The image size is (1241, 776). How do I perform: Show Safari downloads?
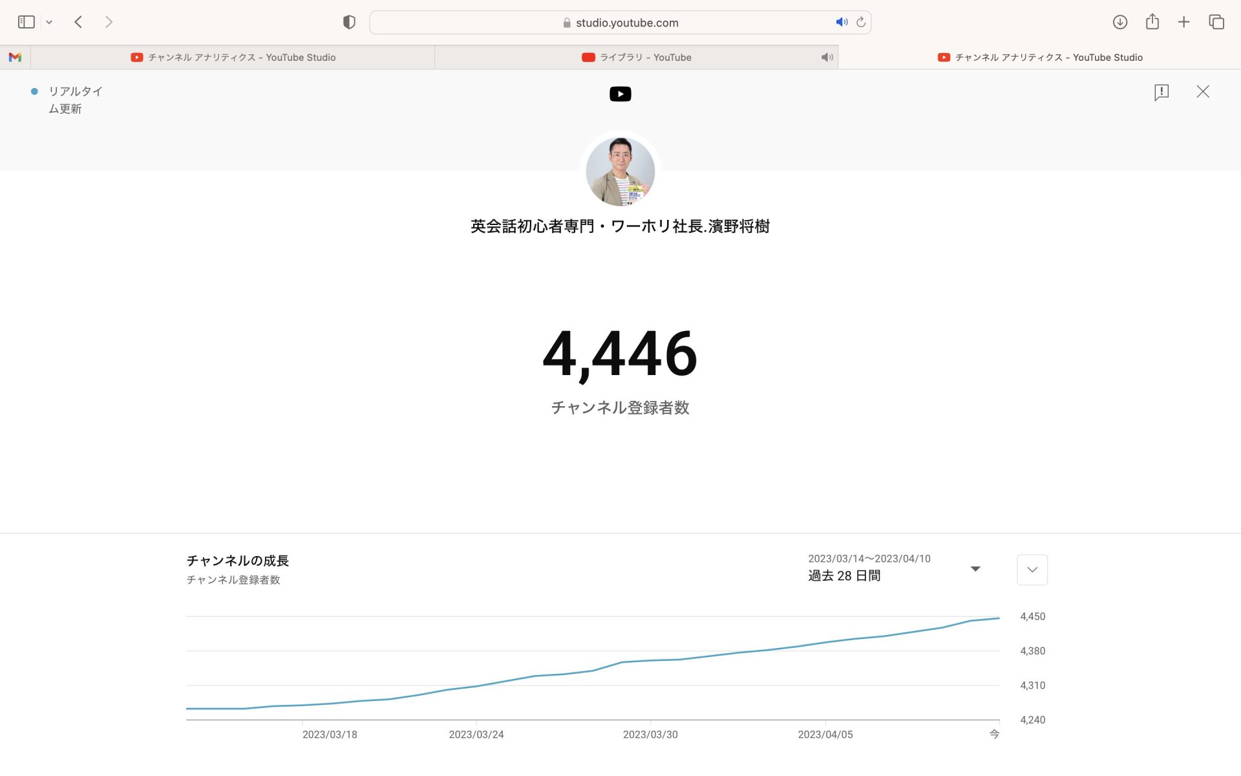(x=1119, y=23)
